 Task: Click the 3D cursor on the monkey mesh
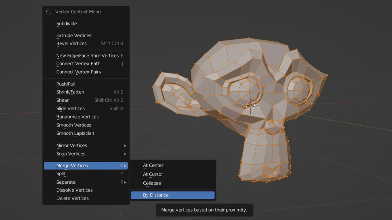coord(251,105)
